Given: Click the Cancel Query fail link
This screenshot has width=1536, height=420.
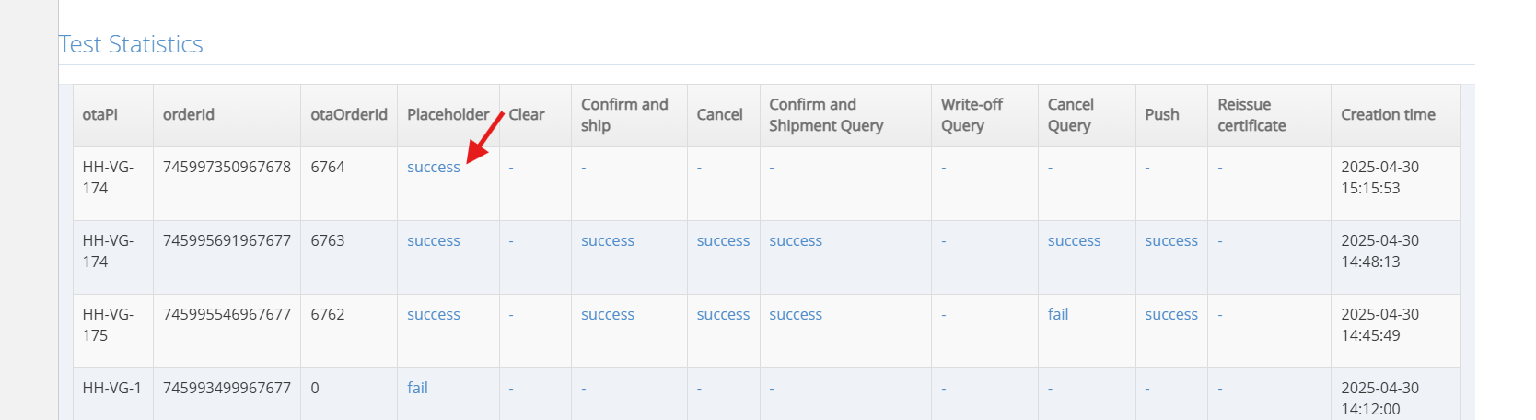Looking at the screenshot, I should click(x=1058, y=315).
